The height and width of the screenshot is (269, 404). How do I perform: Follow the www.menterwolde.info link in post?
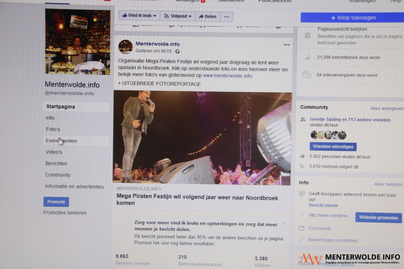(228, 76)
